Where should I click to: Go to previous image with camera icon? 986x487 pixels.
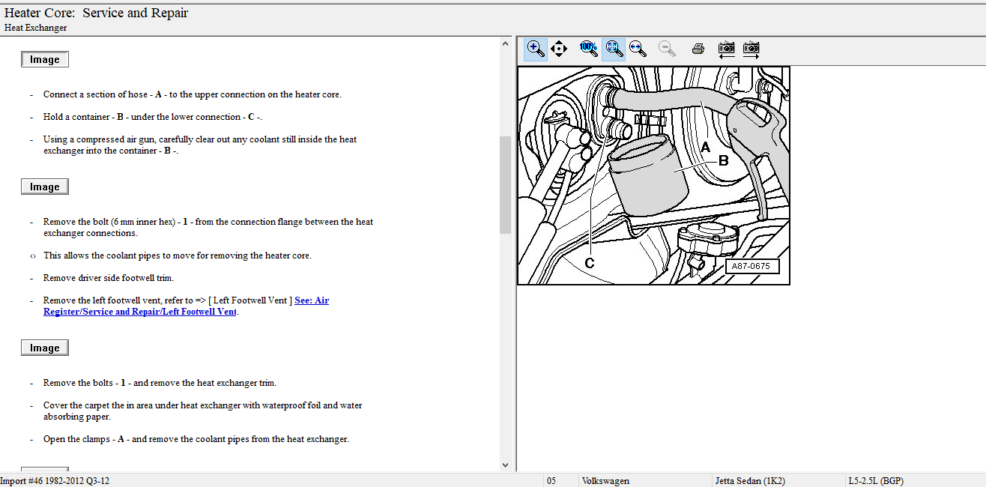[726, 49]
